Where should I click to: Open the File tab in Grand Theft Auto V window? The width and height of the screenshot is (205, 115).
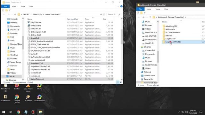click(x=5, y=6)
